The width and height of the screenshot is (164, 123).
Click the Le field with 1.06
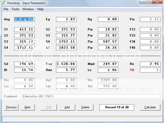108,70
